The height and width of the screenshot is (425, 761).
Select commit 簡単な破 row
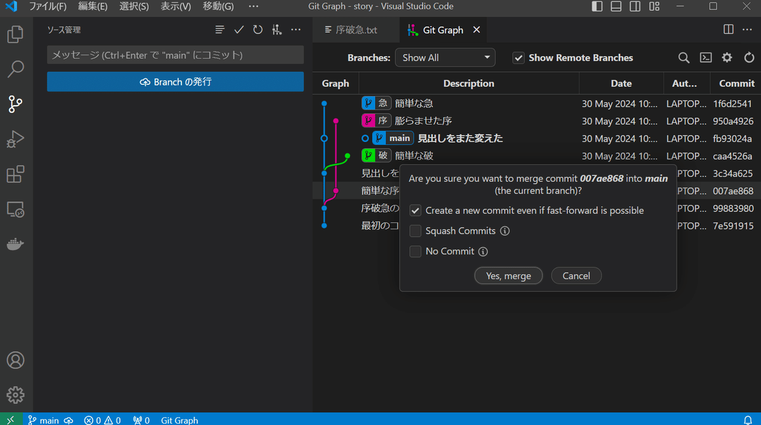click(537, 156)
